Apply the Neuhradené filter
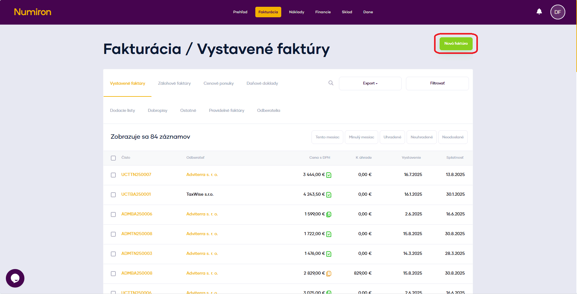Image resolution: width=577 pixels, height=294 pixels. pos(421,137)
